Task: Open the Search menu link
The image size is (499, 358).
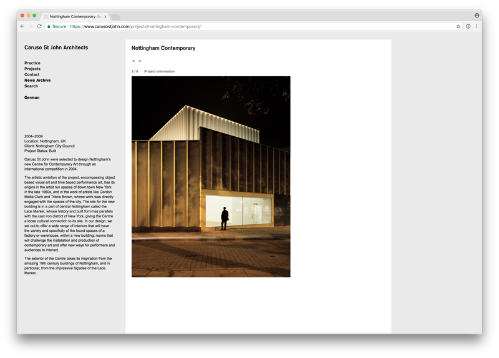Action: [31, 86]
